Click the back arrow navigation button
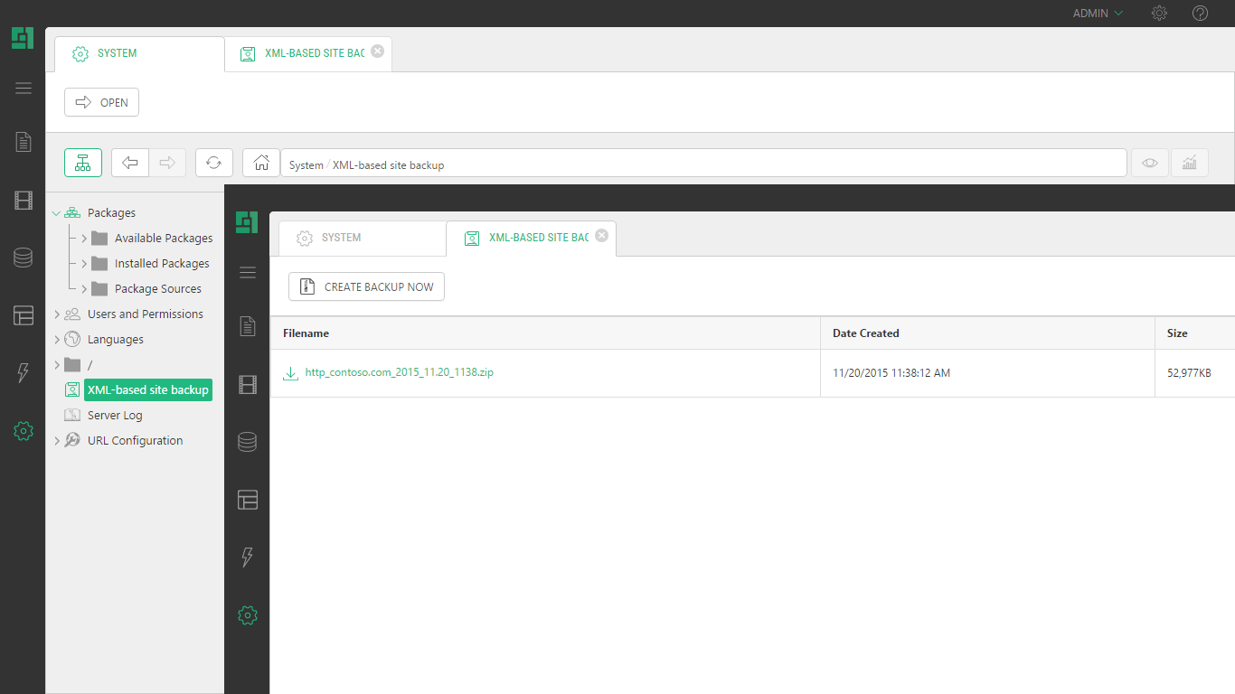Screen dimensions: 1235x694 130,163
